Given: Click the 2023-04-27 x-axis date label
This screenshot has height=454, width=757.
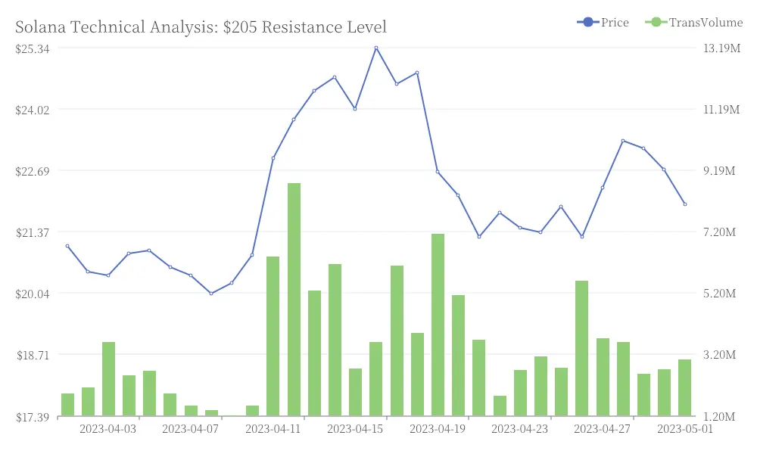Looking at the screenshot, I should click(x=602, y=429).
